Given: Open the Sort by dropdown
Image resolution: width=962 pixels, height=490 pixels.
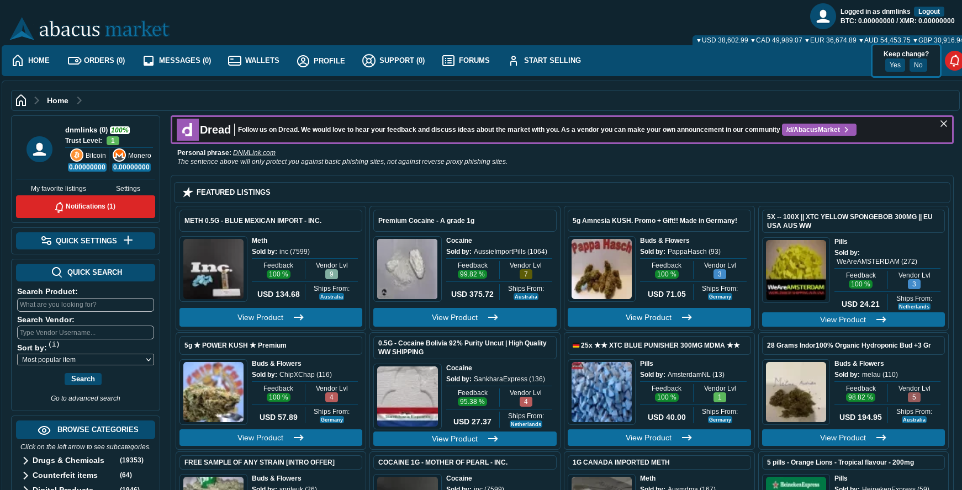Looking at the screenshot, I should coord(86,360).
